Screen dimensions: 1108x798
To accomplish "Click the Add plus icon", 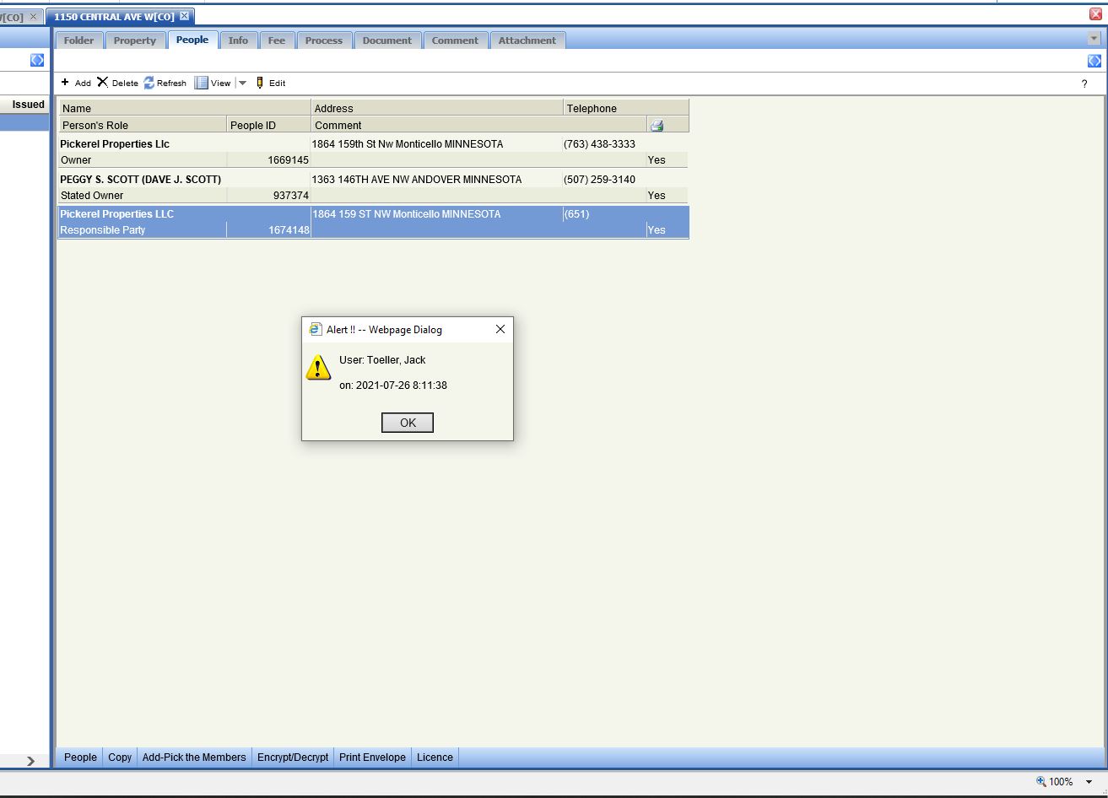I will pos(66,83).
